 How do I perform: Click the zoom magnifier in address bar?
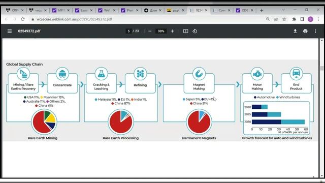tap(268, 19)
